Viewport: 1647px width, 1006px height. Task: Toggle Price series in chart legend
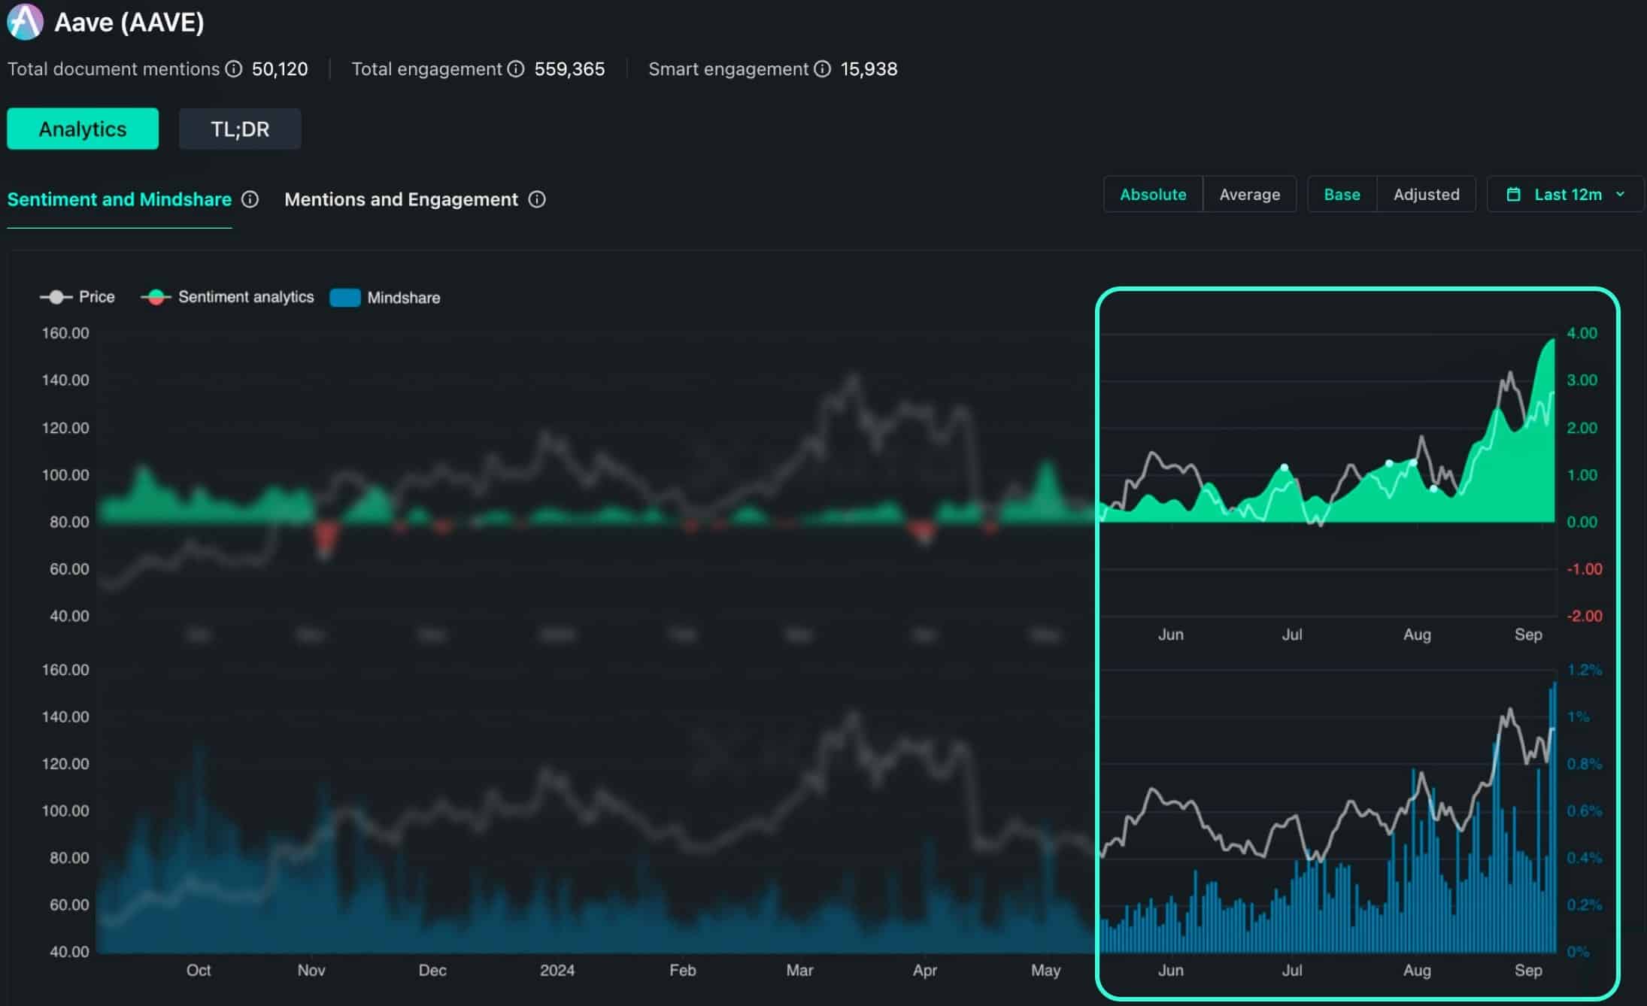pyautogui.click(x=77, y=297)
